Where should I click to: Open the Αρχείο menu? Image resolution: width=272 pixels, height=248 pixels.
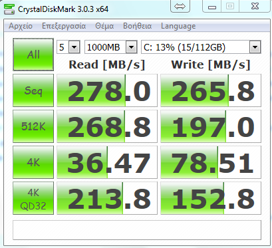pyautogui.click(x=21, y=26)
